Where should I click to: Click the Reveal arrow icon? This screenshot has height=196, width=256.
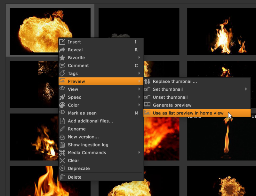click(62, 50)
